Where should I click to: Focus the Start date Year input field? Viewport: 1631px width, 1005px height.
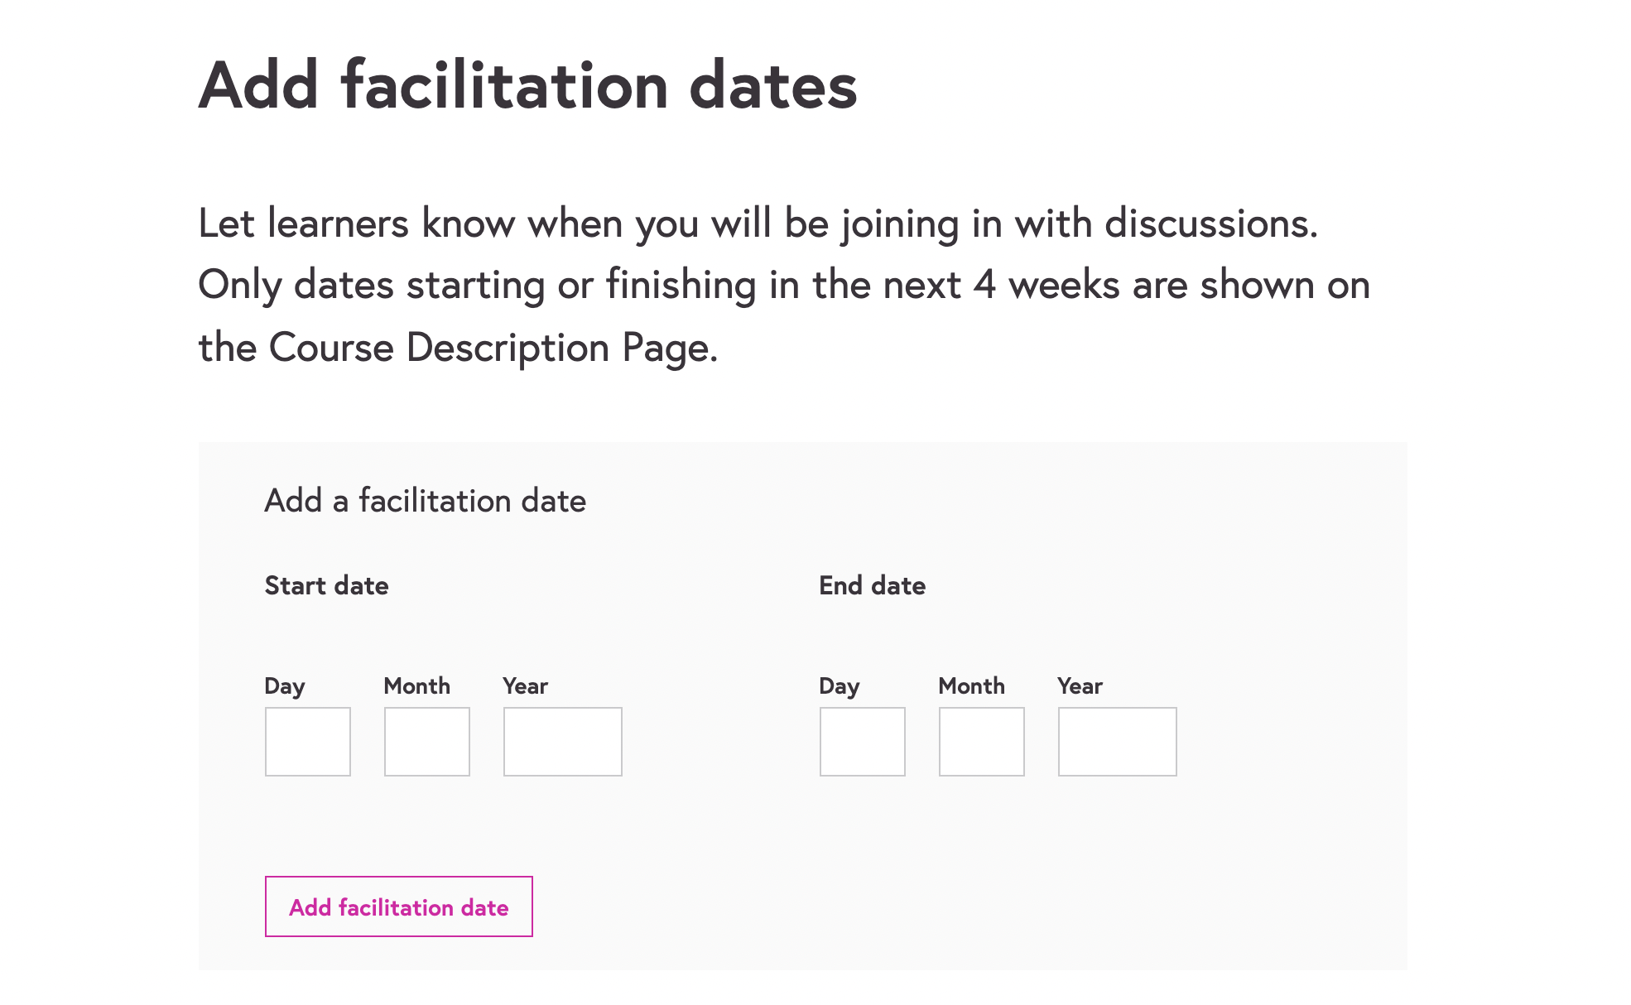[x=562, y=741]
